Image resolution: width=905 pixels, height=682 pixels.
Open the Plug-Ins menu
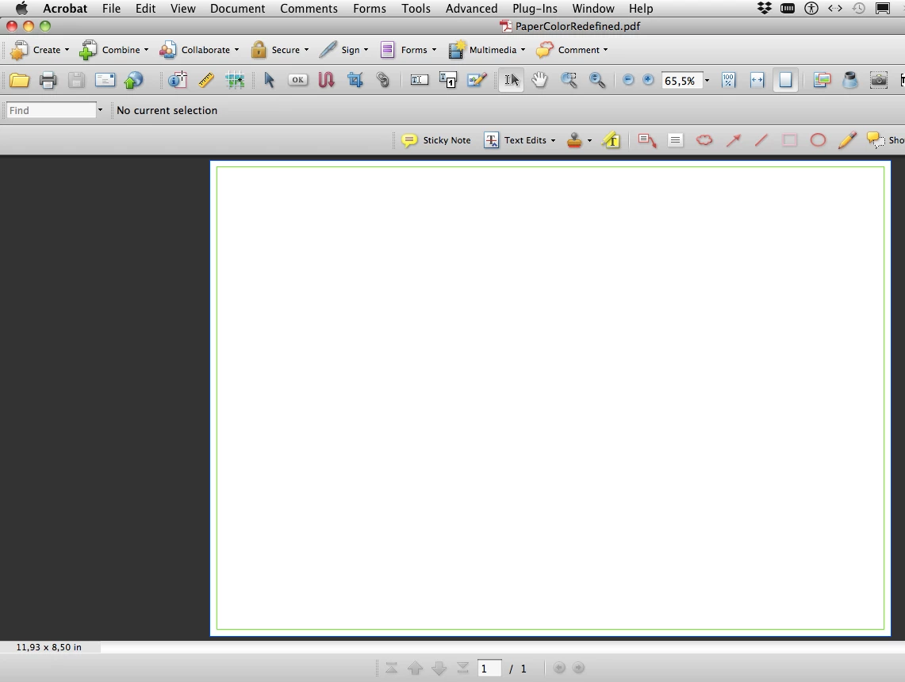(x=535, y=9)
